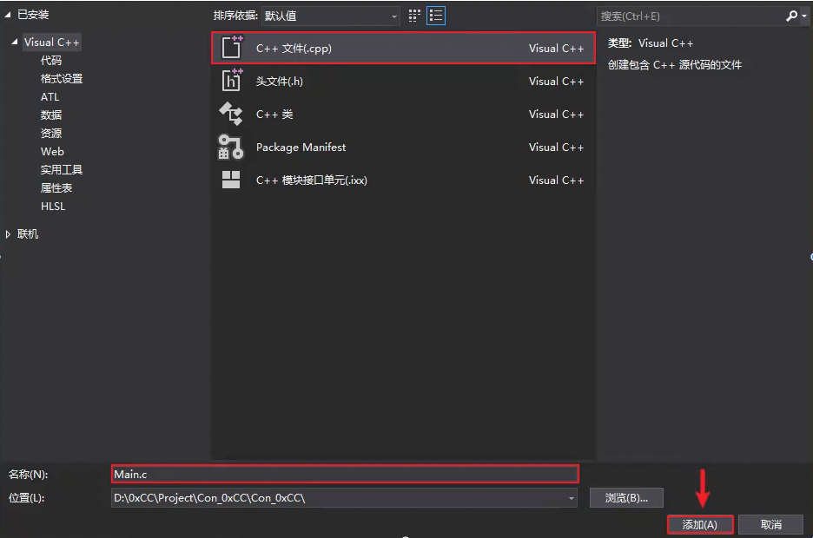Screen dimensions: 813x538
Task: Click the search magnifier icon
Action: (791, 16)
